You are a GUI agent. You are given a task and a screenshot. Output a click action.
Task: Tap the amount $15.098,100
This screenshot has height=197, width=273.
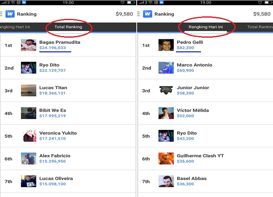[x=52, y=184]
